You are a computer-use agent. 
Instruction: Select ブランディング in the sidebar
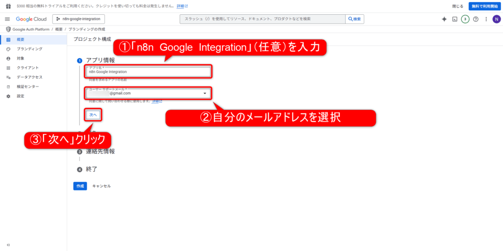point(29,49)
